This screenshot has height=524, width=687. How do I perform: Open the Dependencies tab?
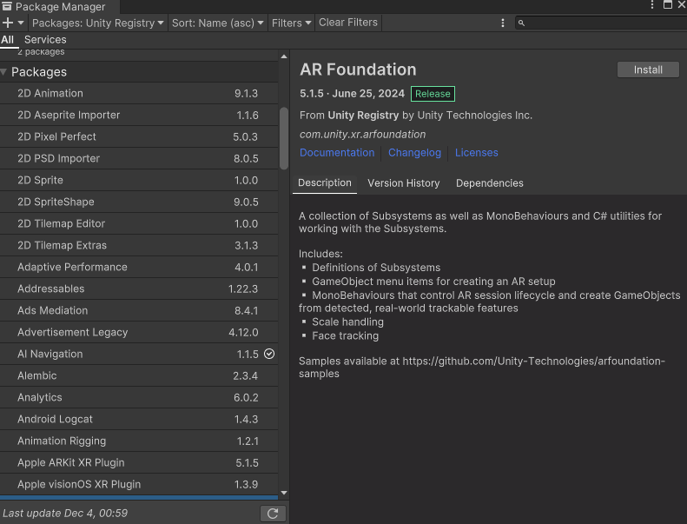click(489, 183)
